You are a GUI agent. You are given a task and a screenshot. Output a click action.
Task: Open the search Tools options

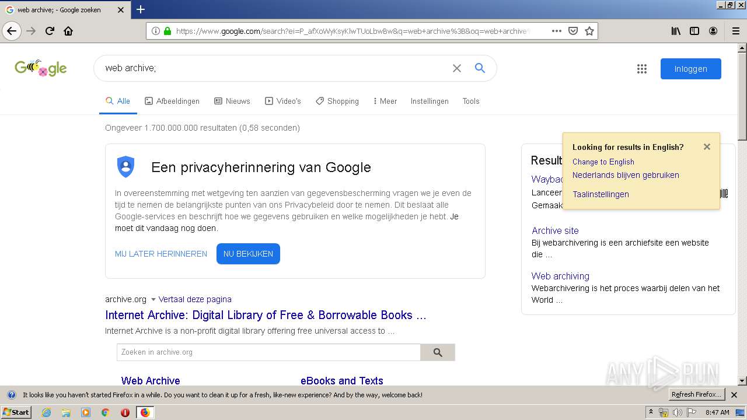[471, 101]
